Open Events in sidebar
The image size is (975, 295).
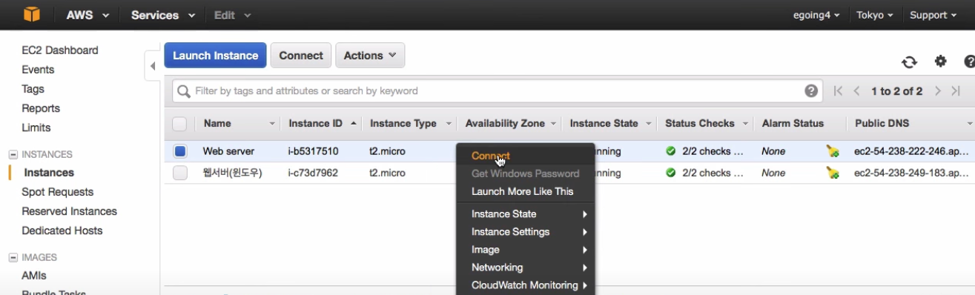38,70
